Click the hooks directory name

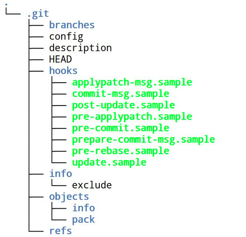[x=63, y=70]
